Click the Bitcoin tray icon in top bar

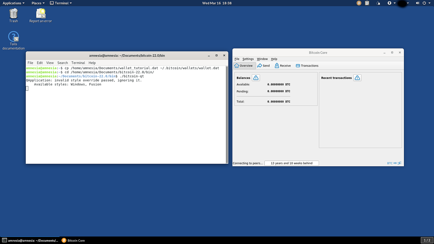359,3
